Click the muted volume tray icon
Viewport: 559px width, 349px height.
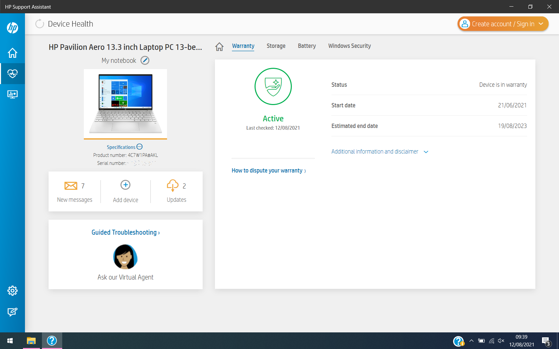501,341
